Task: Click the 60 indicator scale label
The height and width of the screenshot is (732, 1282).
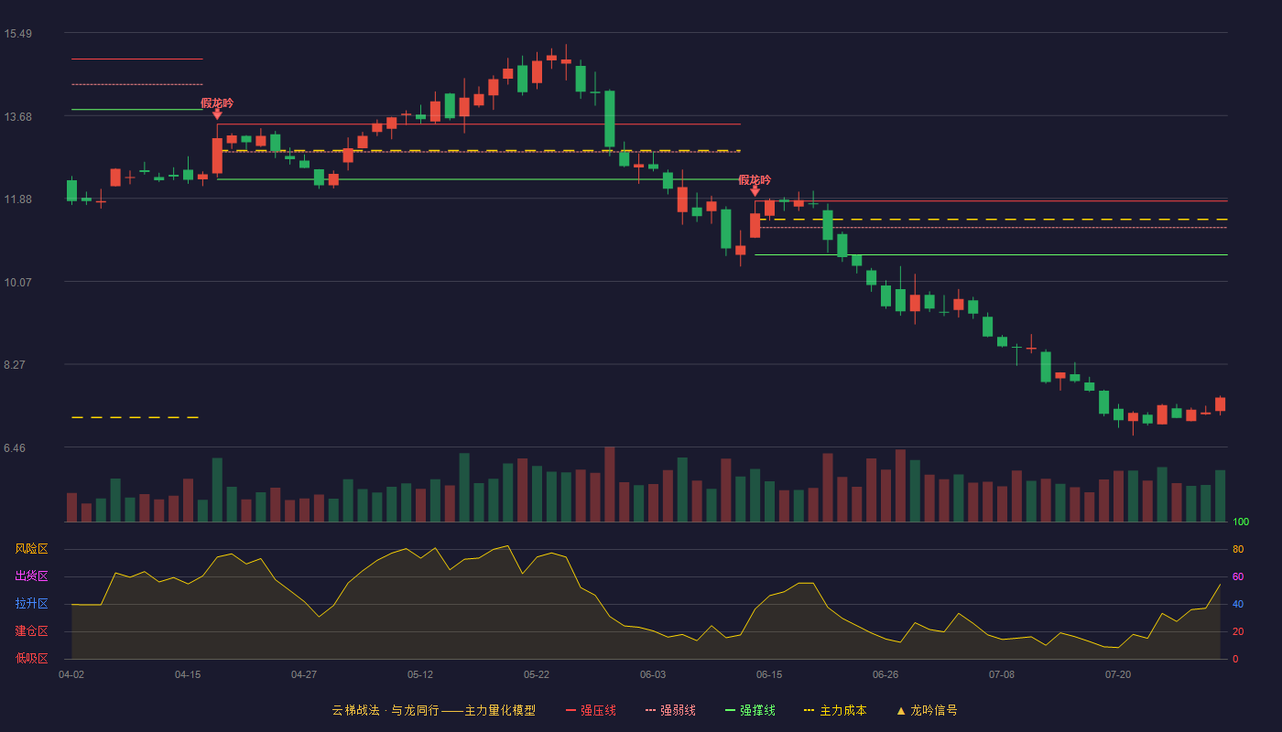Action: click(x=1238, y=576)
